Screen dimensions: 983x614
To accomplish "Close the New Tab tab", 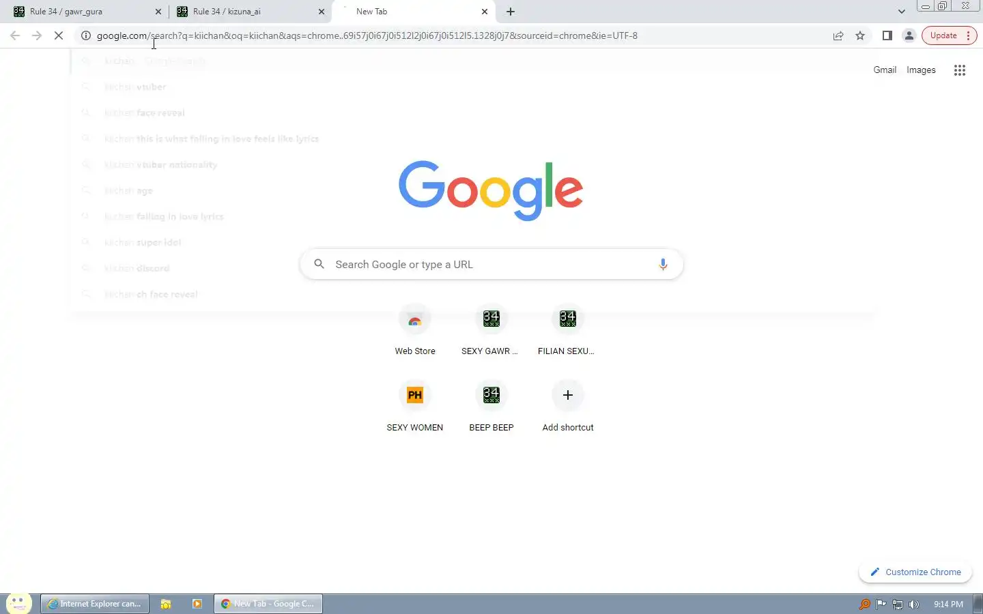I will [x=485, y=12].
